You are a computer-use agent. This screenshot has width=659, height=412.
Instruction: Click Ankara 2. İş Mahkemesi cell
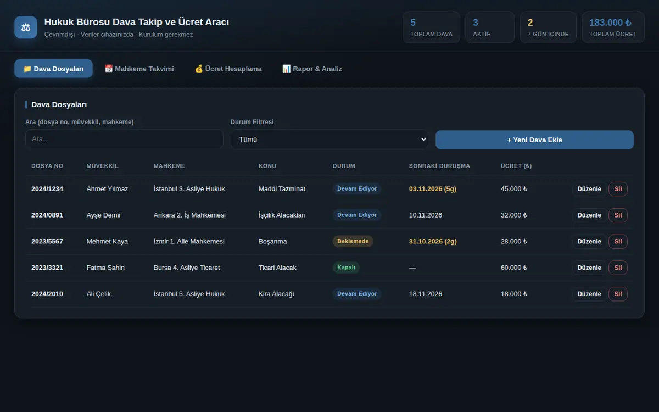[189, 215]
